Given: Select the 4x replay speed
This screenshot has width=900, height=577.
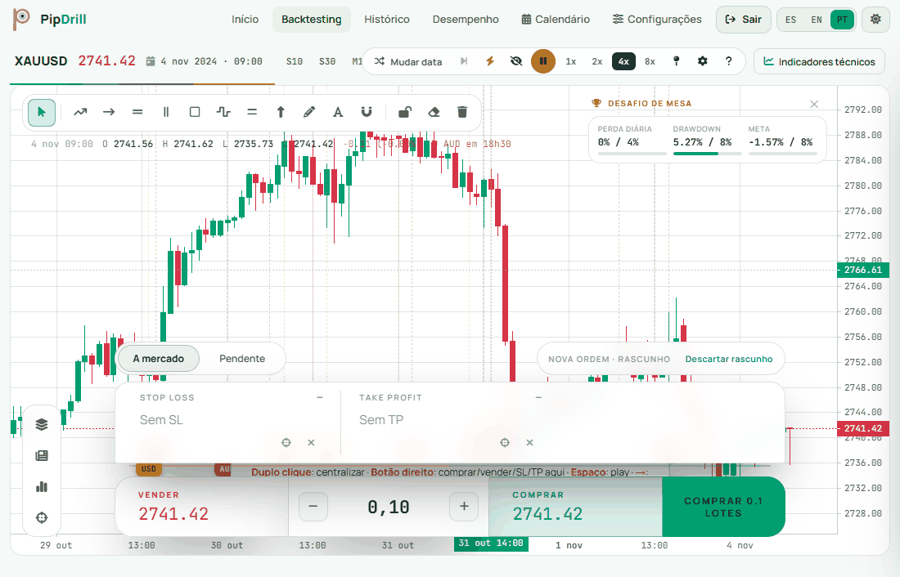Looking at the screenshot, I should (624, 61).
